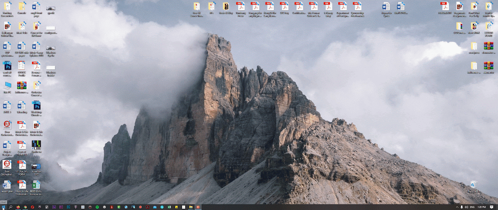498x210 pixels.
Task: Select the SOP questionnaire Word file
Action: click(x=7, y=49)
